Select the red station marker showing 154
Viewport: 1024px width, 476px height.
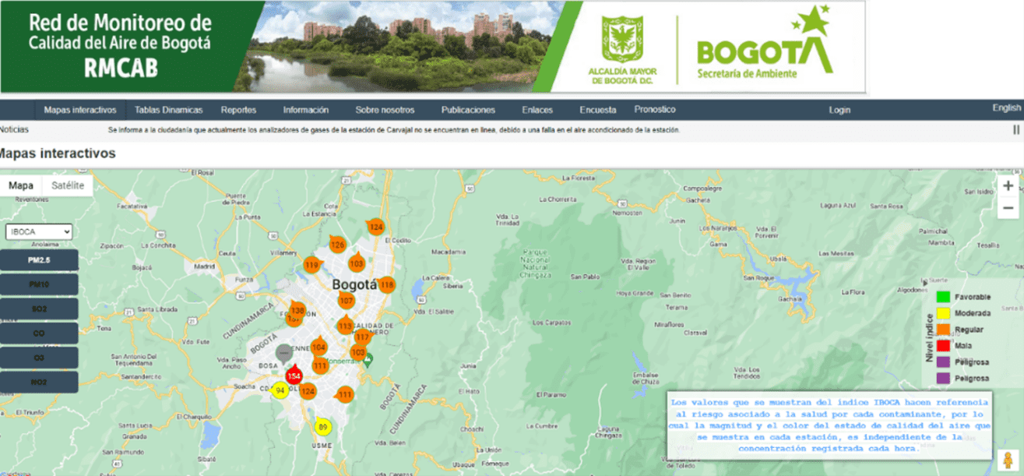tap(293, 375)
